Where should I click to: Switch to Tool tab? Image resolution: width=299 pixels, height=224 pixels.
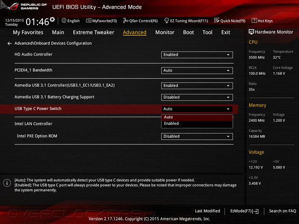[208, 32]
